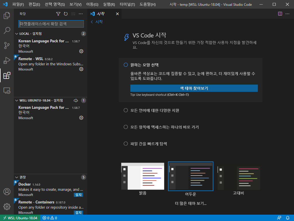Open extensions panel more actions menu
Viewport: 294px width, 221px height.
click(x=81, y=14)
